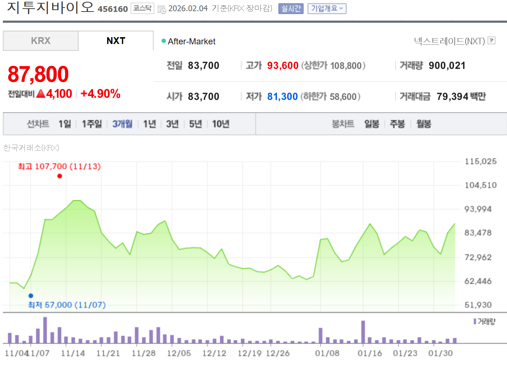Screen dimensions: 507x369
Task: Select the 3년 line chart period
Action: click(x=173, y=124)
